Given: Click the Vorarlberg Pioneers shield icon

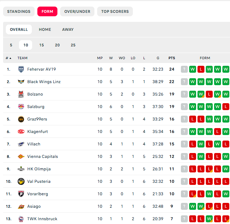Looking at the screenshot, I should pyautogui.click(x=21, y=194).
